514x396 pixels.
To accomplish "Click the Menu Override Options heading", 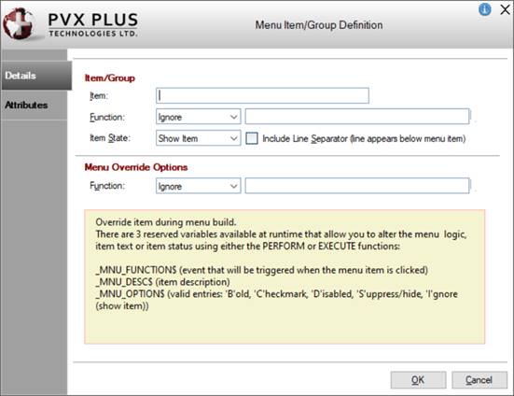I will pyautogui.click(x=136, y=167).
